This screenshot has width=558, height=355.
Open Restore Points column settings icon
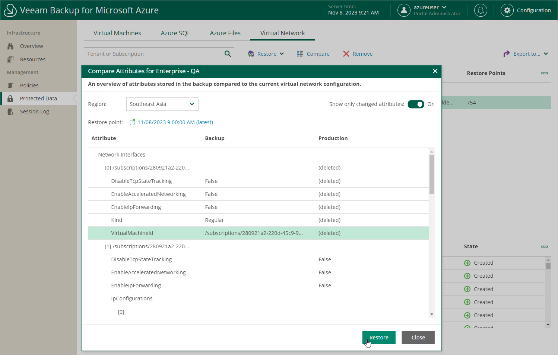pyautogui.click(x=545, y=73)
